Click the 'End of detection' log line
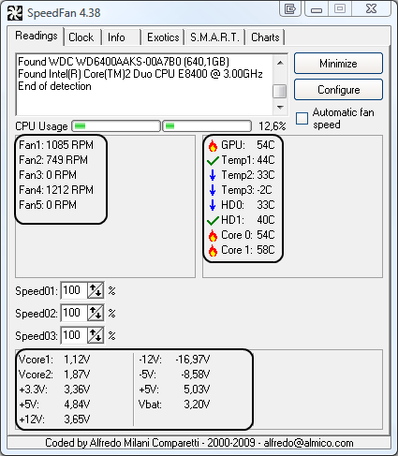Screen dimensions: 398x456 [x=54, y=86]
